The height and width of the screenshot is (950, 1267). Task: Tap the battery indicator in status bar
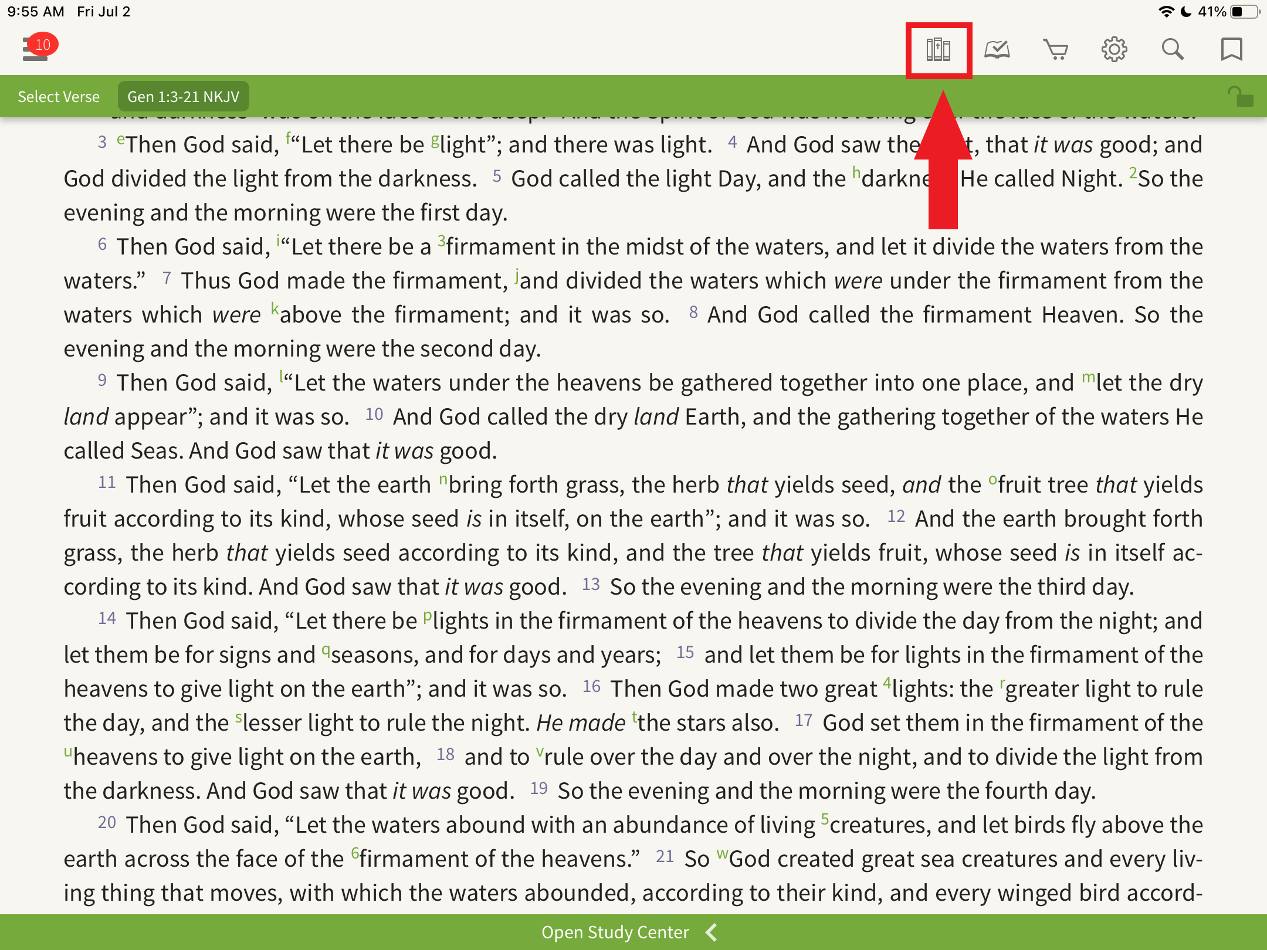1245,12
